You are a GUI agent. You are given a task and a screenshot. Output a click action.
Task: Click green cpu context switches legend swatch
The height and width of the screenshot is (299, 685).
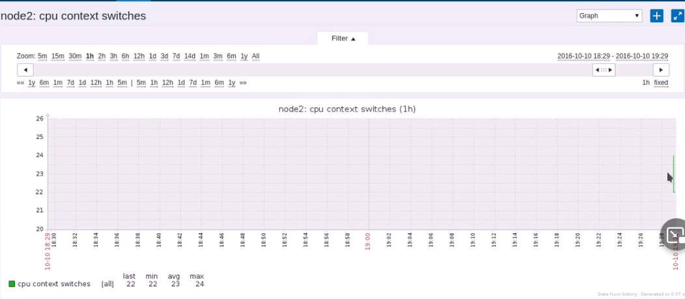[x=12, y=284]
